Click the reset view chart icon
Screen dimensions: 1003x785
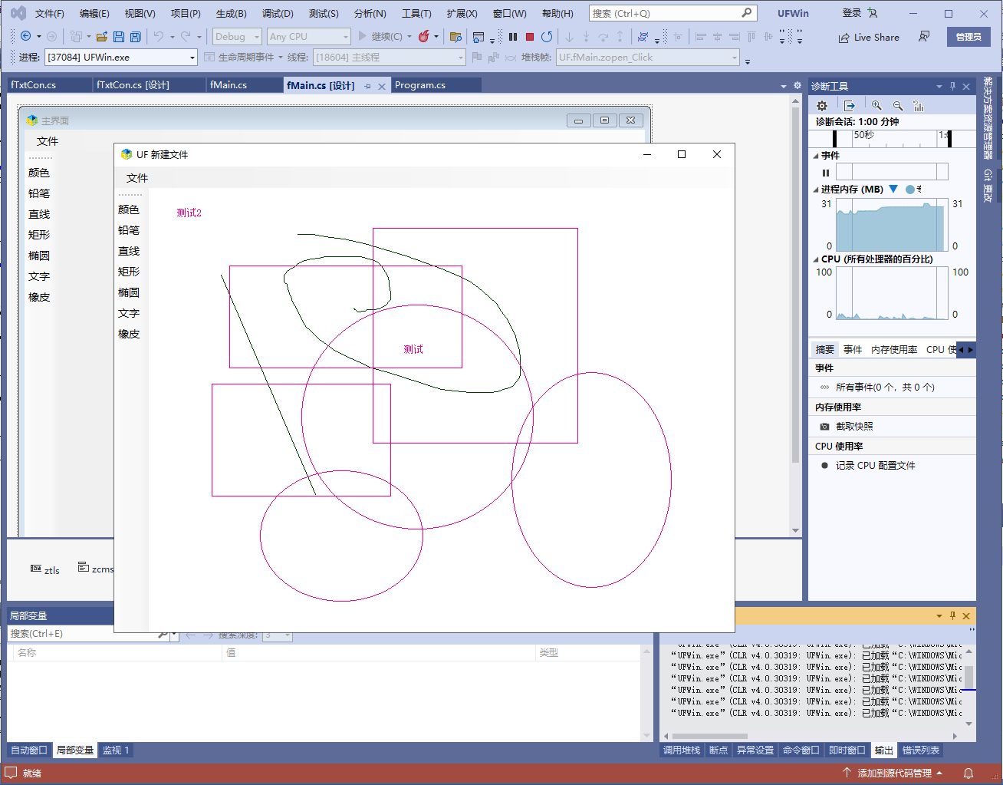point(919,106)
